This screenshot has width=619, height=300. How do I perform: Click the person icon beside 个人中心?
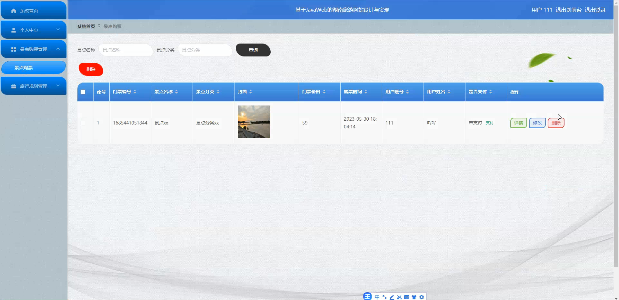(x=14, y=30)
